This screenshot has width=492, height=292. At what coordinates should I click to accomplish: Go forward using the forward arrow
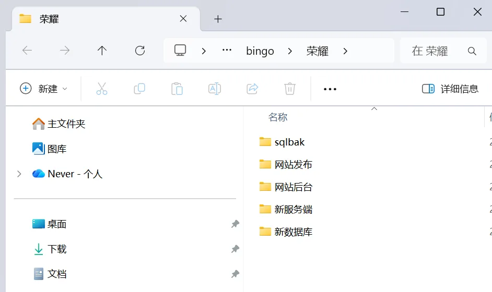pyautogui.click(x=65, y=51)
